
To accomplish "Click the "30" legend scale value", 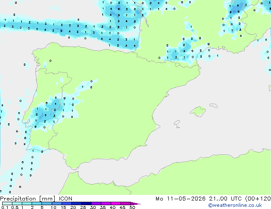I will click(93, 207).
